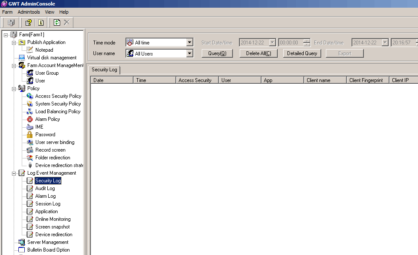Collapse the Publish Application tree node

[14, 42]
